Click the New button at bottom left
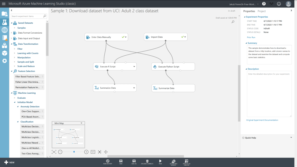 9,162
